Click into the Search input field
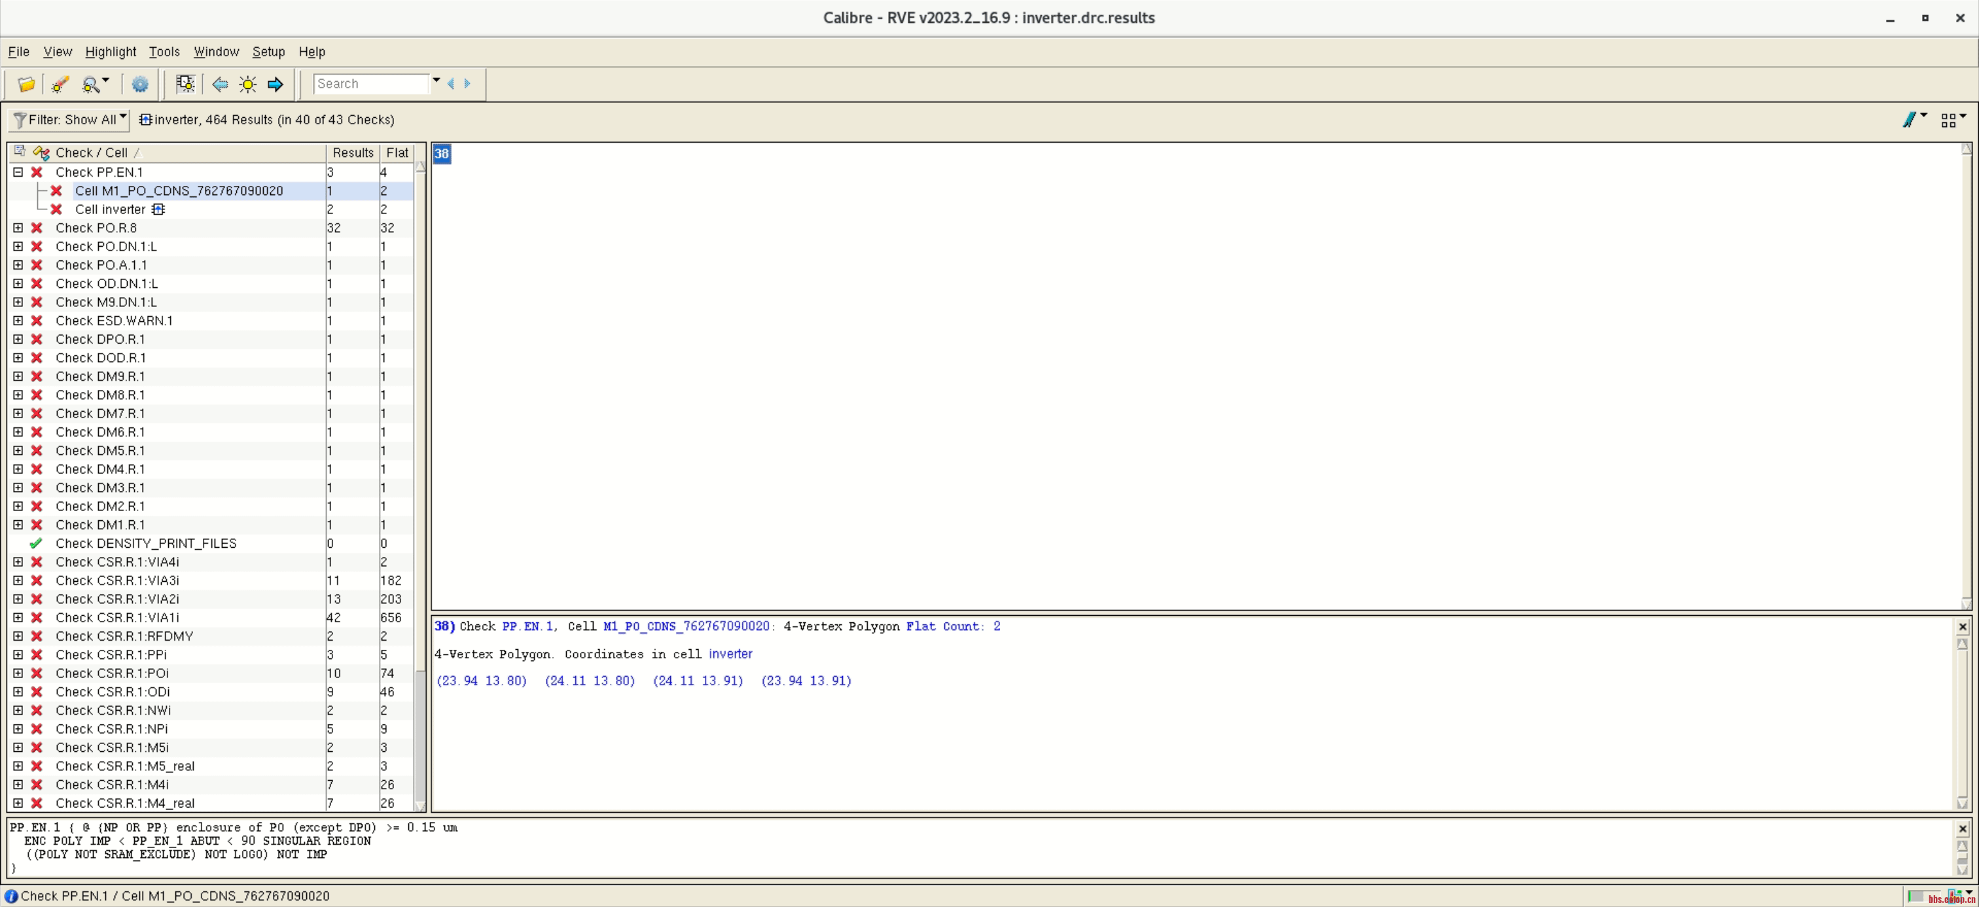This screenshot has width=1979, height=907. tap(370, 84)
